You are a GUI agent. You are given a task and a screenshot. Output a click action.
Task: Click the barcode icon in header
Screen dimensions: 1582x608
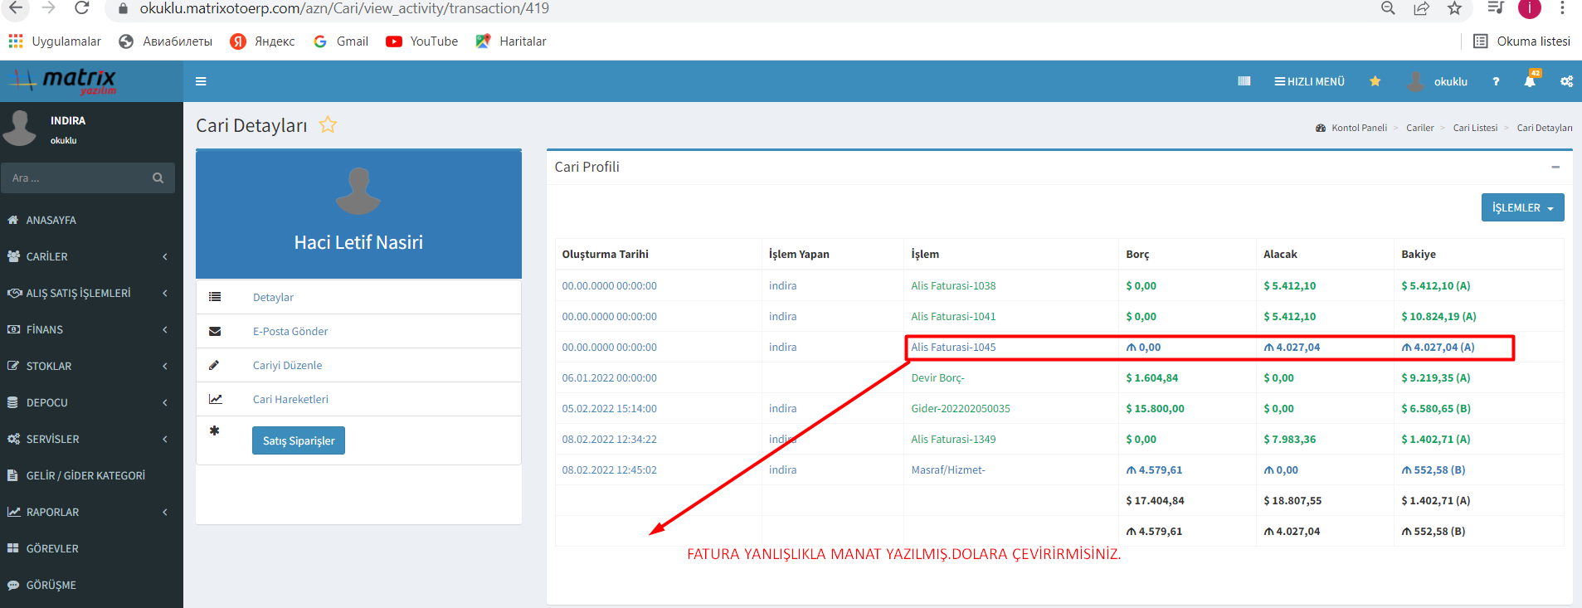pyautogui.click(x=1244, y=81)
